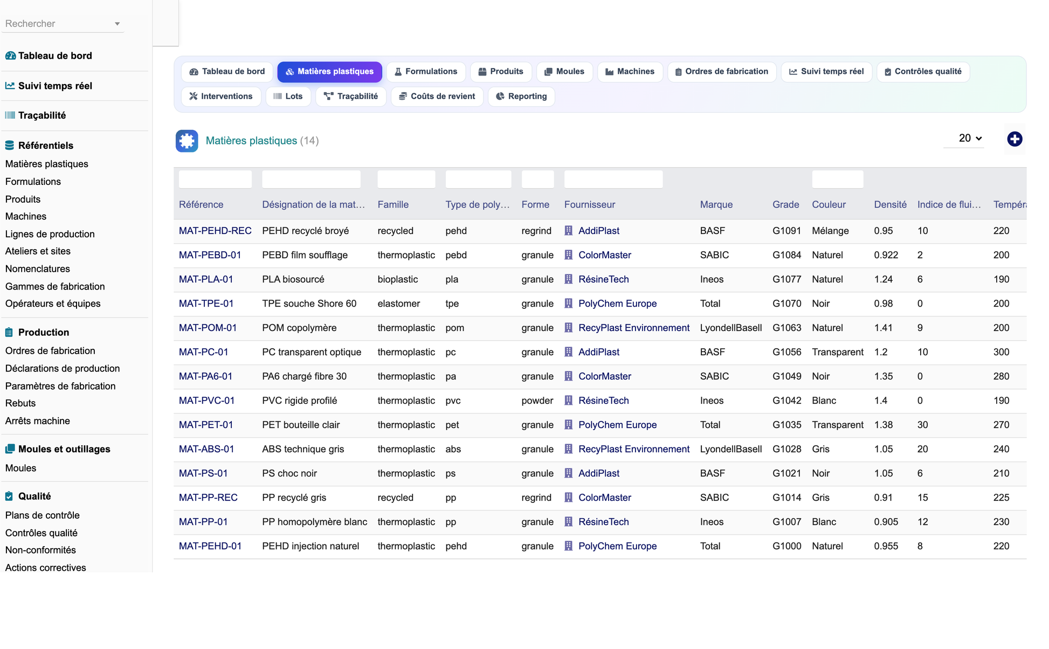The width and height of the screenshot is (1049, 649).
Task: Click the Référentiels database icon in sidebar
Action: click(10, 146)
